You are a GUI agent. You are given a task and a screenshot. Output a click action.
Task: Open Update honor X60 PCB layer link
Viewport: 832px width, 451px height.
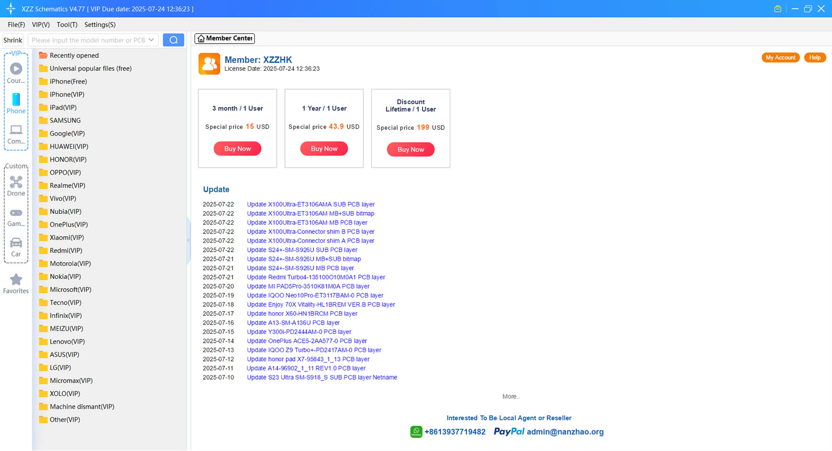coord(302,314)
